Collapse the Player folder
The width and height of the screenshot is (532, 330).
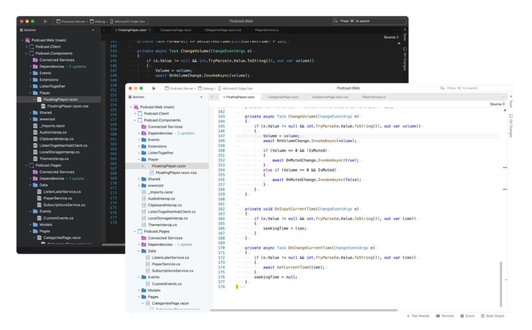click(138, 159)
